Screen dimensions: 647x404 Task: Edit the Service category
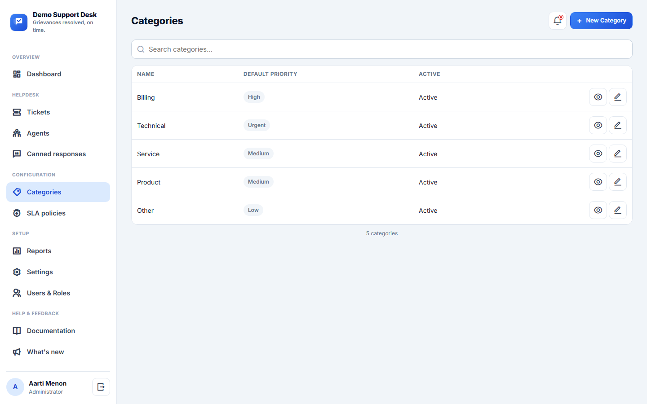coord(618,154)
